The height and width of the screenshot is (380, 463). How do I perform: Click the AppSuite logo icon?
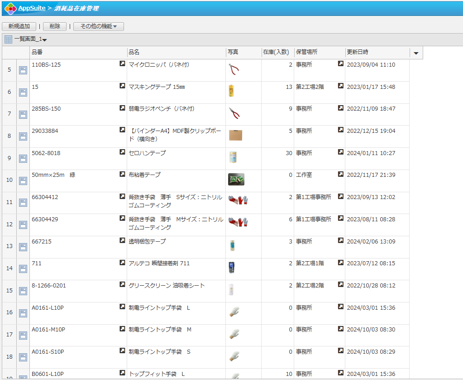pos(10,8)
